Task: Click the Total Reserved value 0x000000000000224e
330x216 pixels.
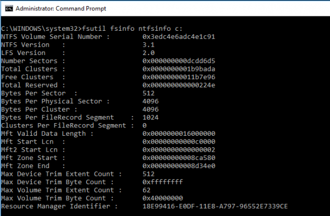Action: [x=179, y=85]
